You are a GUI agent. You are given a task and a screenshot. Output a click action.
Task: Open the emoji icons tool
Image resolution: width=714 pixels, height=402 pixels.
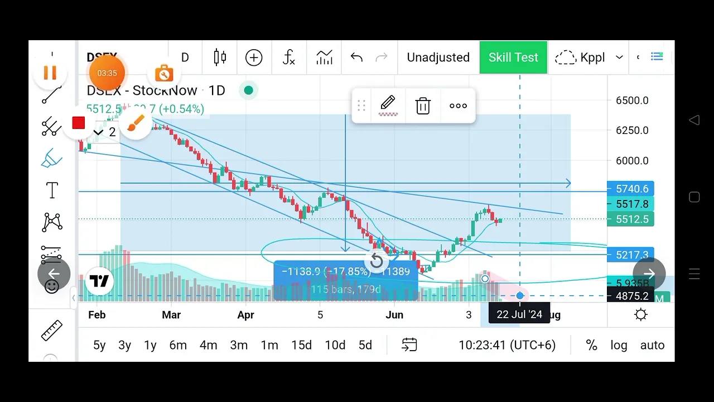52,286
